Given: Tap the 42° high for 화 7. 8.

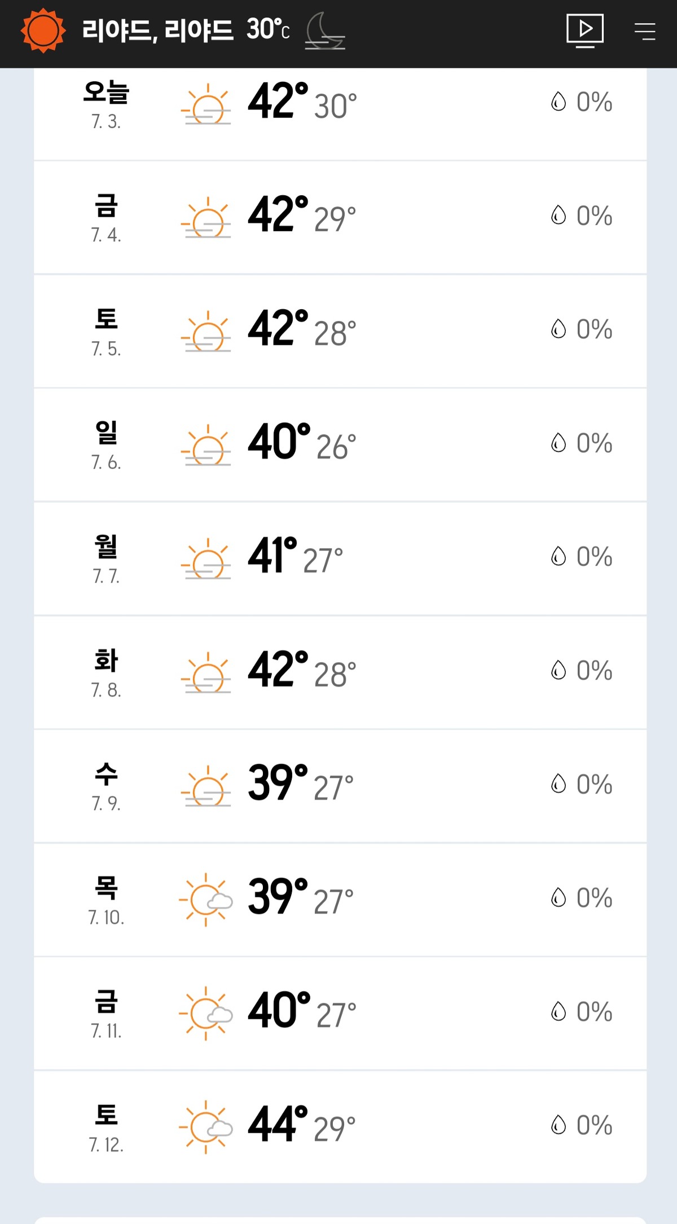Looking at the screenshot, I should (x=278, y=670).
